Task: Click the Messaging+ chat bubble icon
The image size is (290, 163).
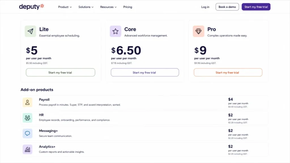Action: (x=27, y=134)
